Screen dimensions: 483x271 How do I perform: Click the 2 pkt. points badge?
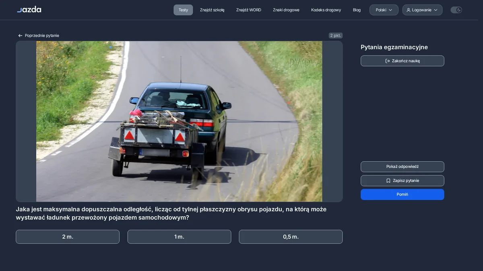[336, 36]
